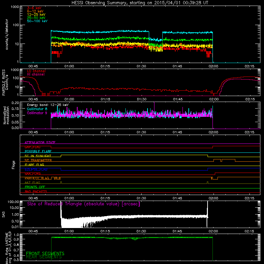264x264 pixels.
Task: Click the 0.20 tick of the modulation plot
Action: [x=15, y=103]
